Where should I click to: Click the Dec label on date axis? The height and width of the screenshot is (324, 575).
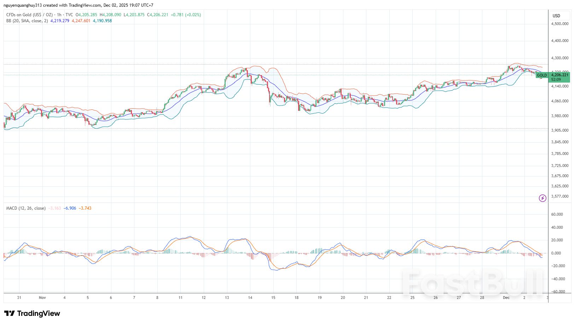(x=506, y=298)
